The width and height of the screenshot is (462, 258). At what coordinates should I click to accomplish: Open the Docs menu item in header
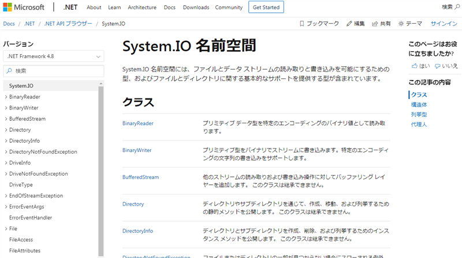169,7
